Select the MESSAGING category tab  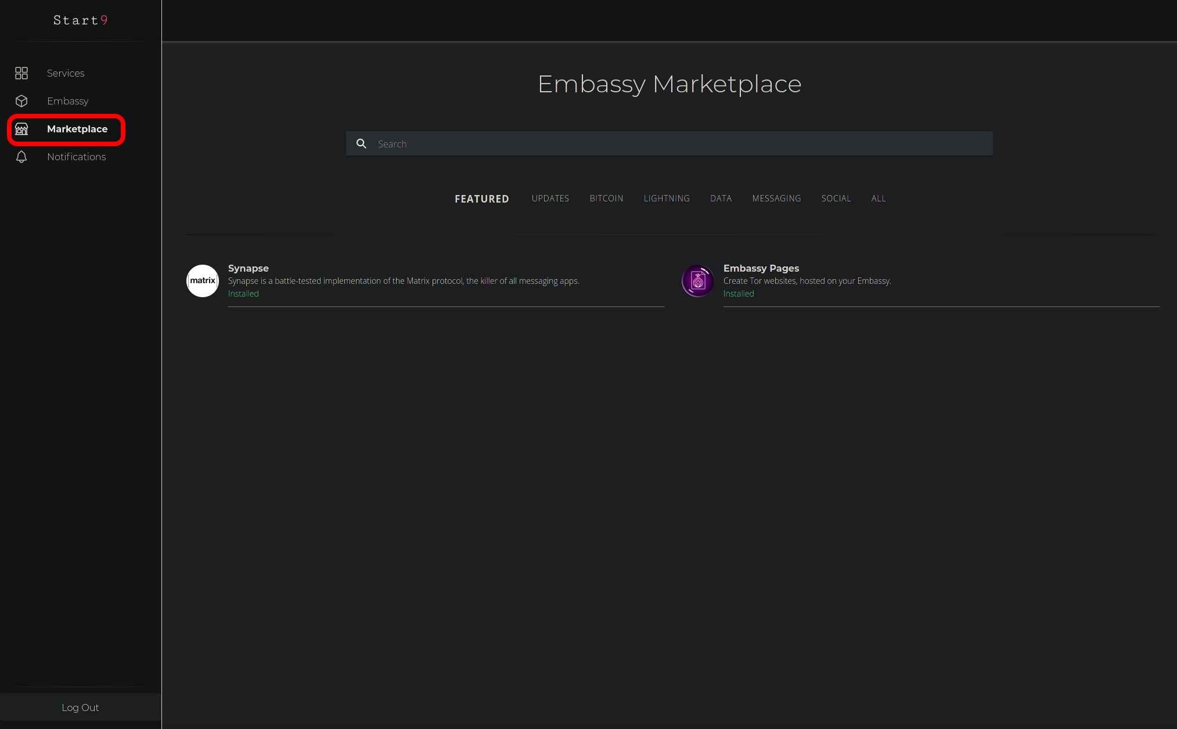click(x=776, y=199)
